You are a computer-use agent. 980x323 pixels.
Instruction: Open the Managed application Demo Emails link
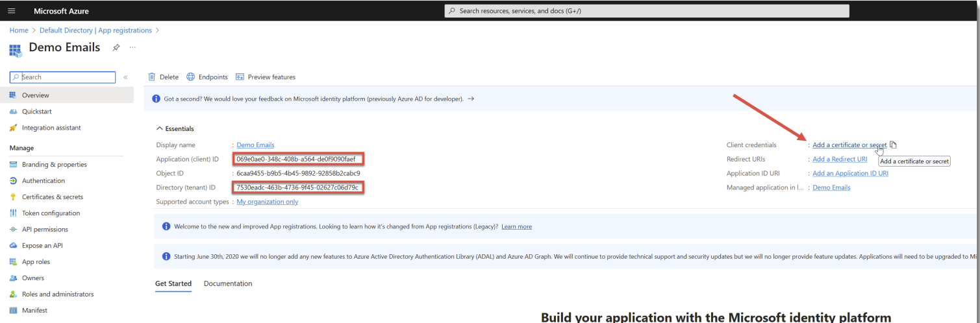(831, 187)
